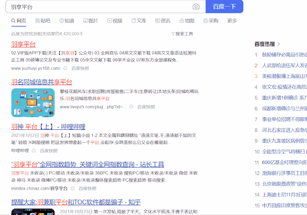Image resolution: width=307 pixels, height=215 pixels.
Task: Click 哔哩哔哩 source link
Action: point(20,151)
